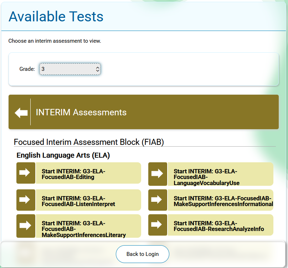Click the 'Choose an interim assessment to view.' text
This screenshot has width=288, height=268.
coord(55,41)
